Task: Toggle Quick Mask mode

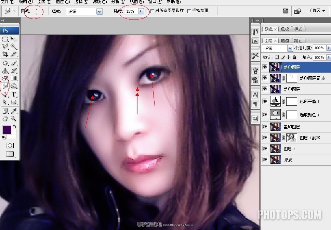Action: tap(10, 145)
